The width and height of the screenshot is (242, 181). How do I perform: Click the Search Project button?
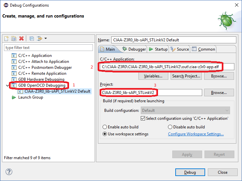click(x=186, y=76)
